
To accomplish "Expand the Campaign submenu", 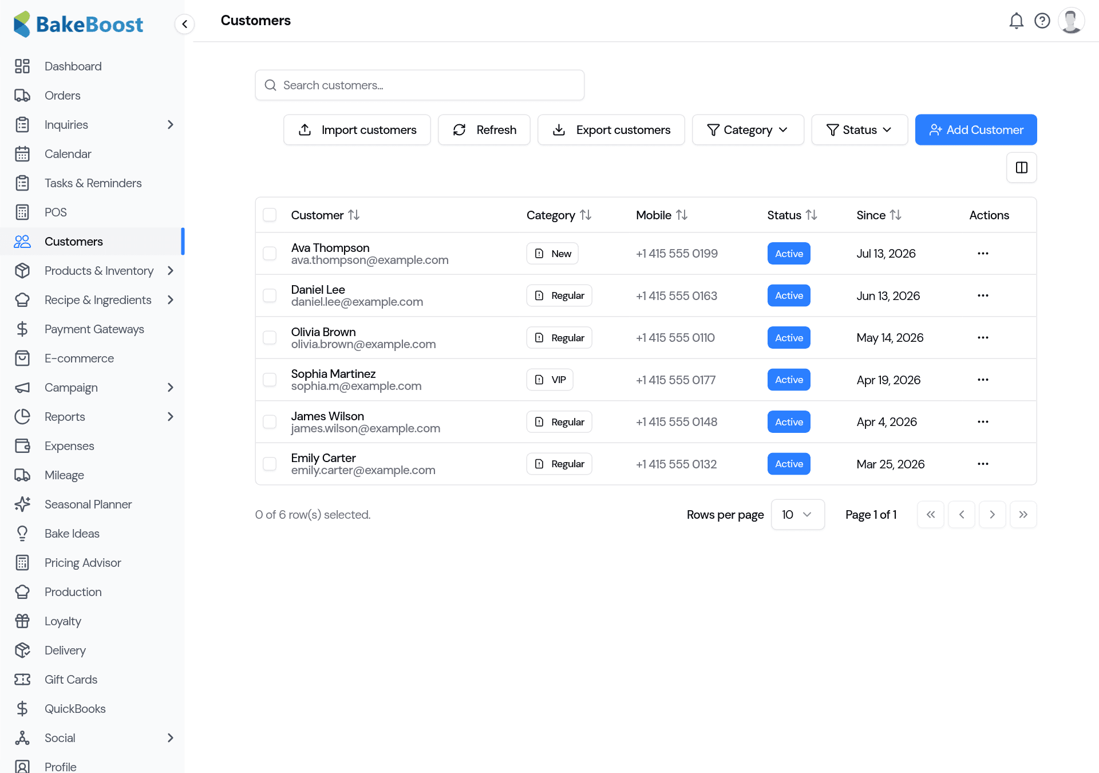I will click(170, 388).
